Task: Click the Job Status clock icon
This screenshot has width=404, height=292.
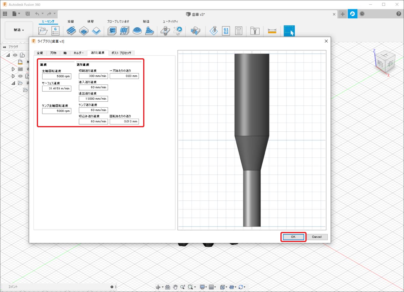Action: point(362,14)
